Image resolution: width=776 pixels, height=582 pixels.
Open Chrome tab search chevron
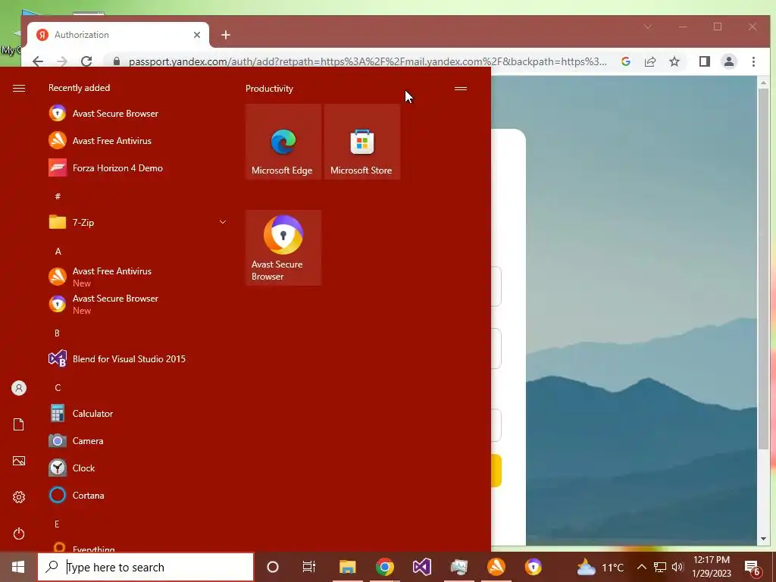pyautogui.click(x=648, y=27)
